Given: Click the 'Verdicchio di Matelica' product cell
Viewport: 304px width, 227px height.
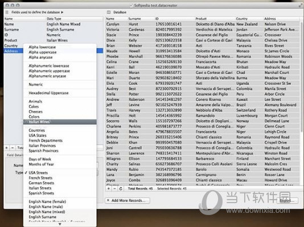Looking at the screenshot, I should 215,30.
